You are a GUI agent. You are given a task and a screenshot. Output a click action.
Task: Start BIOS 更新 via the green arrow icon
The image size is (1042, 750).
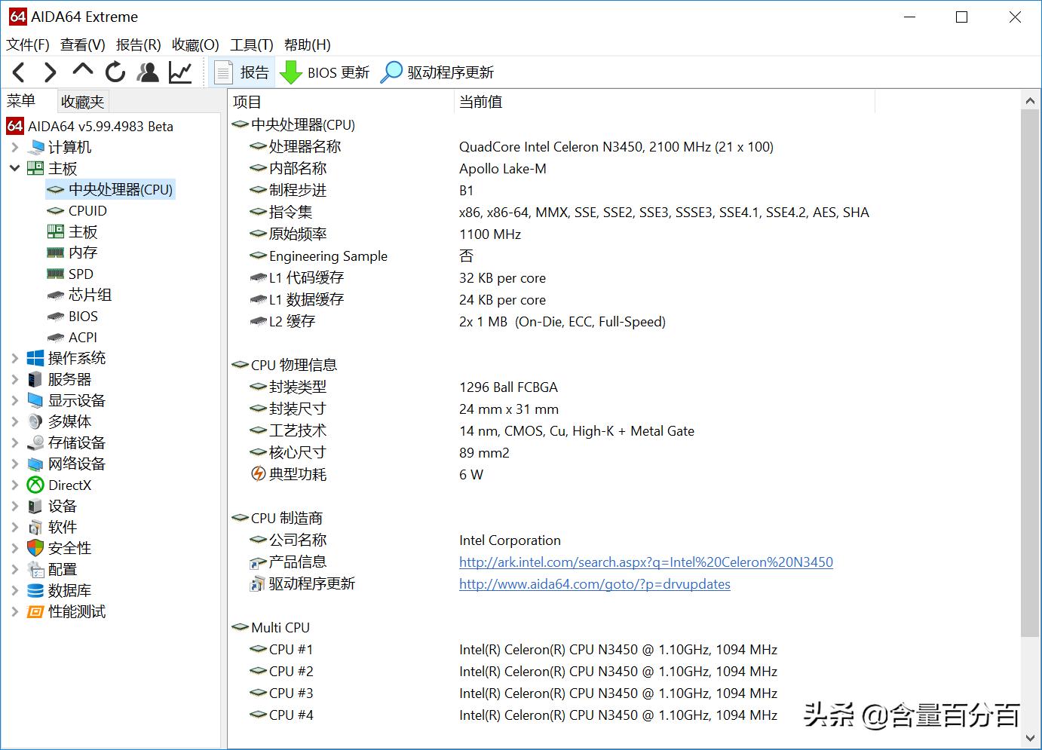tap(290, 72)
